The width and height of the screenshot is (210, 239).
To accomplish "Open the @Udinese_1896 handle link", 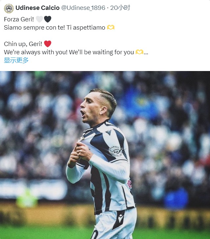I will click(x=83, y=8).
